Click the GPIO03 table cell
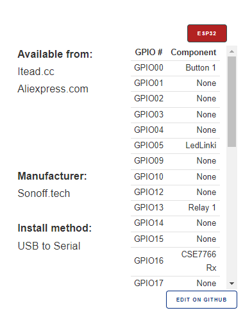 [x=149, y=115]
